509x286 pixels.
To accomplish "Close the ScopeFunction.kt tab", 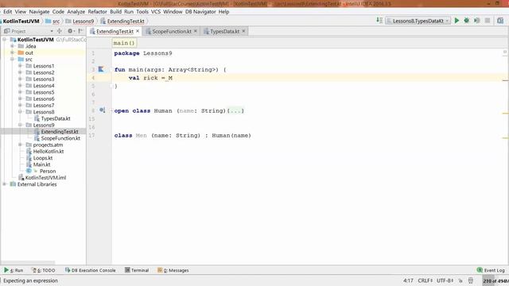I will (196, 31).
